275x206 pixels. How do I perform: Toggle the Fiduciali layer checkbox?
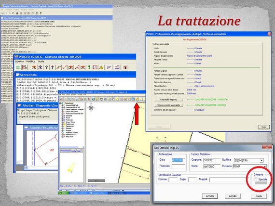coord(63,120)
